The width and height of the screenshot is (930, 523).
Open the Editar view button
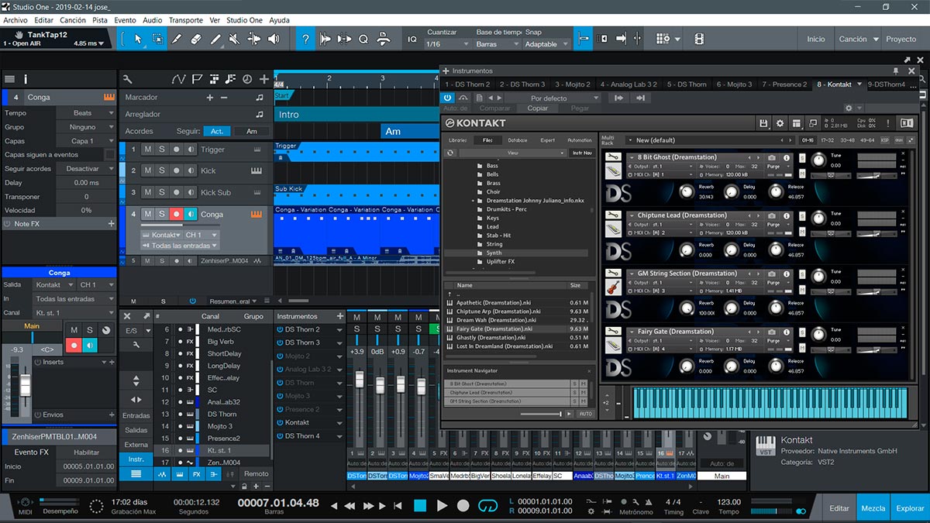click(839, 508)
